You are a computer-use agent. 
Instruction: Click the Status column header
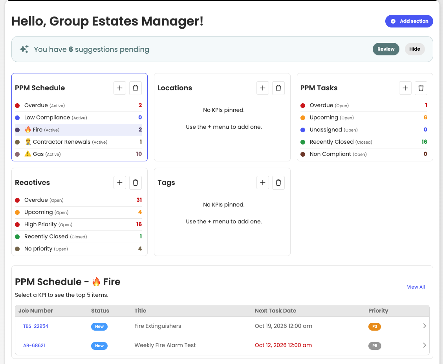(100, 311)
